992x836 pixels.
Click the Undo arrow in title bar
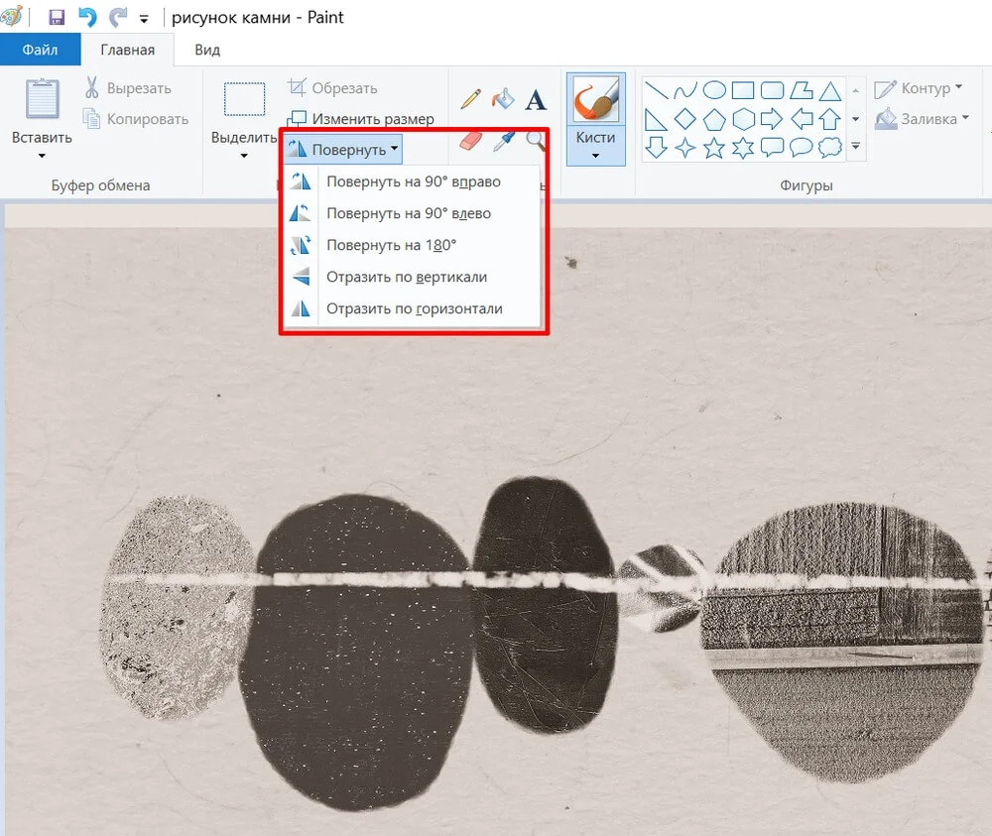point(86,18)
